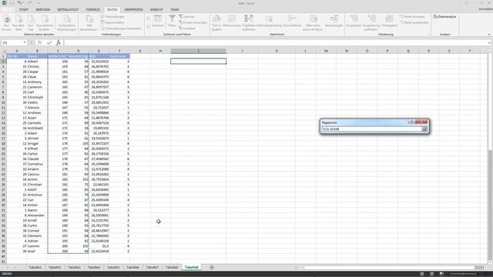Open Gruppierung aufheben dropdown
493x277 pixels.
pos(371,22)
